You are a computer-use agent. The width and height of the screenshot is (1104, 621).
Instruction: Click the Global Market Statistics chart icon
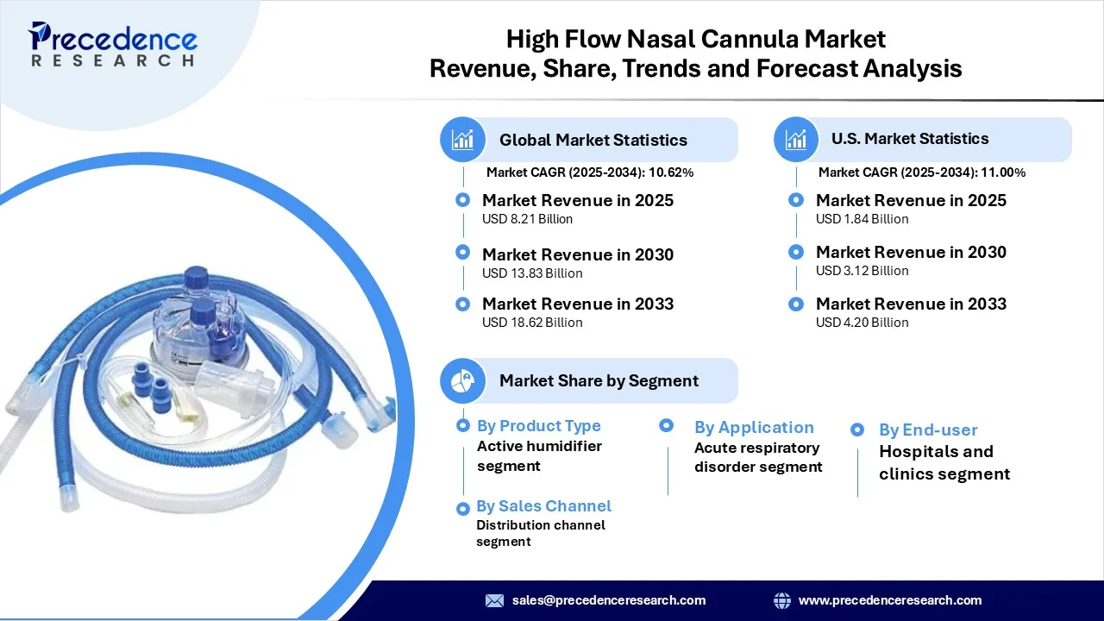pos(463,140)
